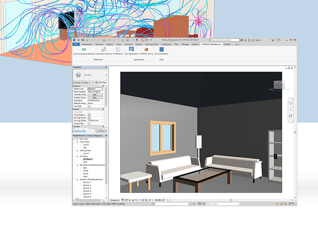The height and width of the screenshot is (234, 318).
Task: Collapse the Camera section in Properties
Action: pyautogui.click(x=103, y=127)
